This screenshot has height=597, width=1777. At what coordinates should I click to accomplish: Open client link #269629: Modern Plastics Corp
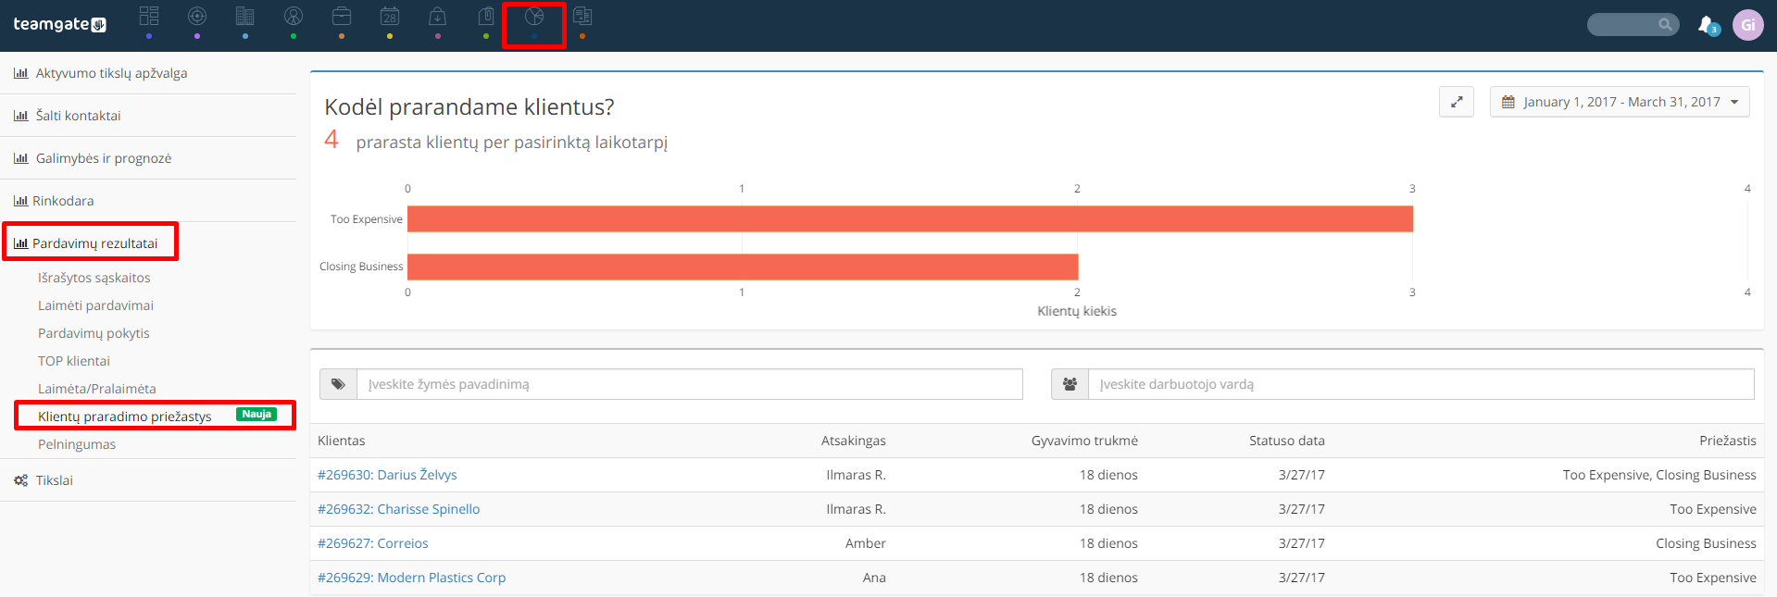point(411,578)
